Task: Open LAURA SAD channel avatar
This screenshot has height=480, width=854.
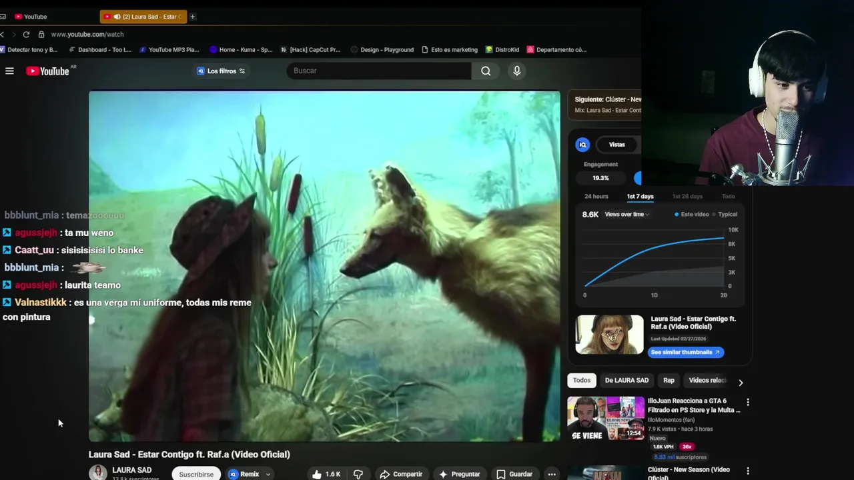Action: pos(98,472)
